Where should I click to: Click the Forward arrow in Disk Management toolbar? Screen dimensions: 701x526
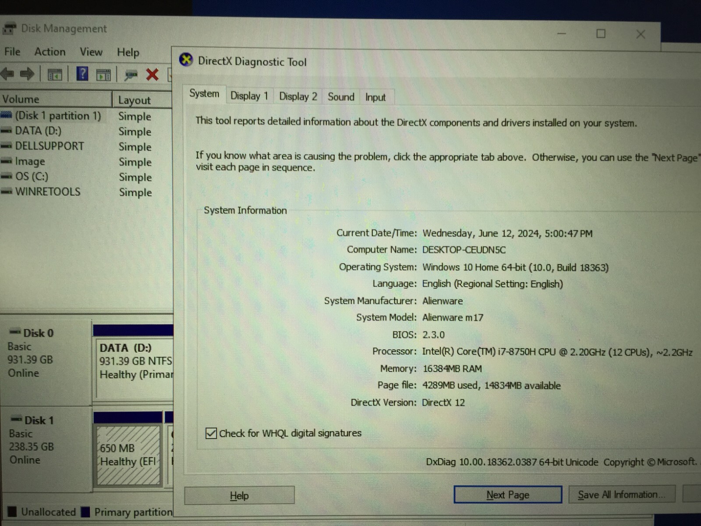click(x=27, y=74)
